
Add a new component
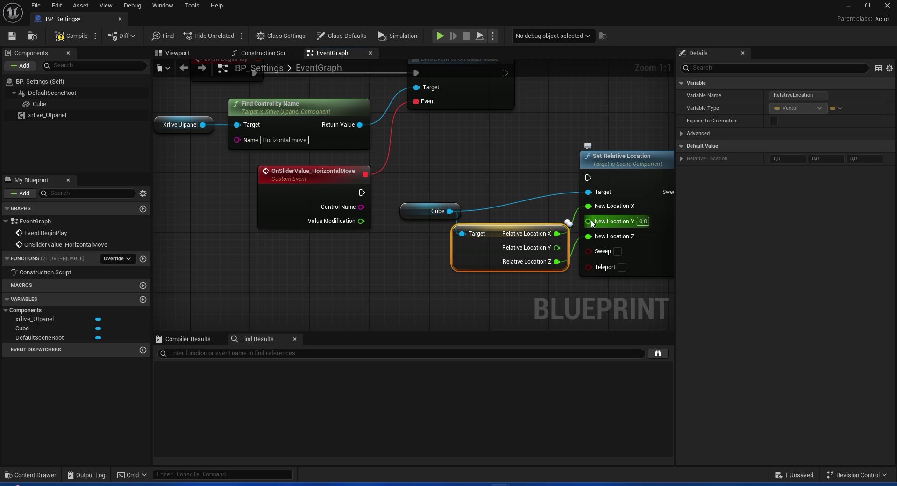point(20,66)
